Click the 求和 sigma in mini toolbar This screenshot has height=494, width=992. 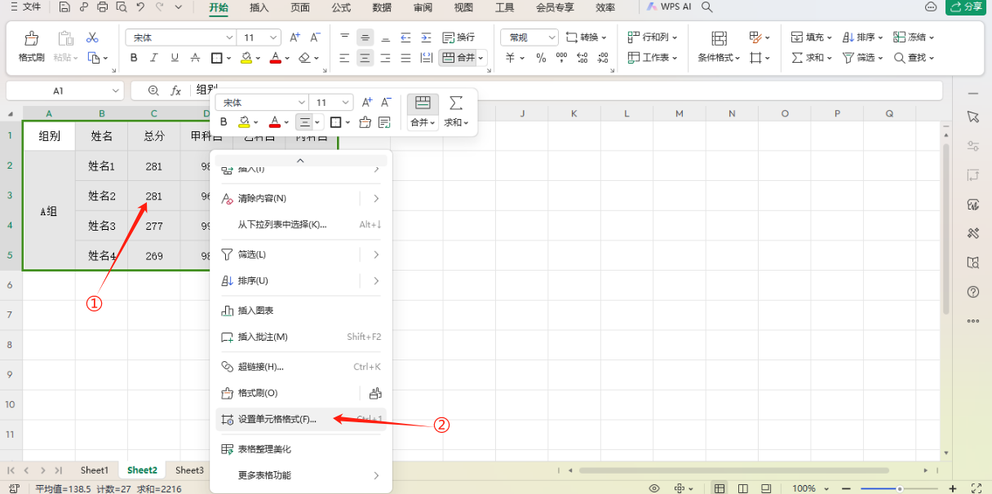coord(456,112)
